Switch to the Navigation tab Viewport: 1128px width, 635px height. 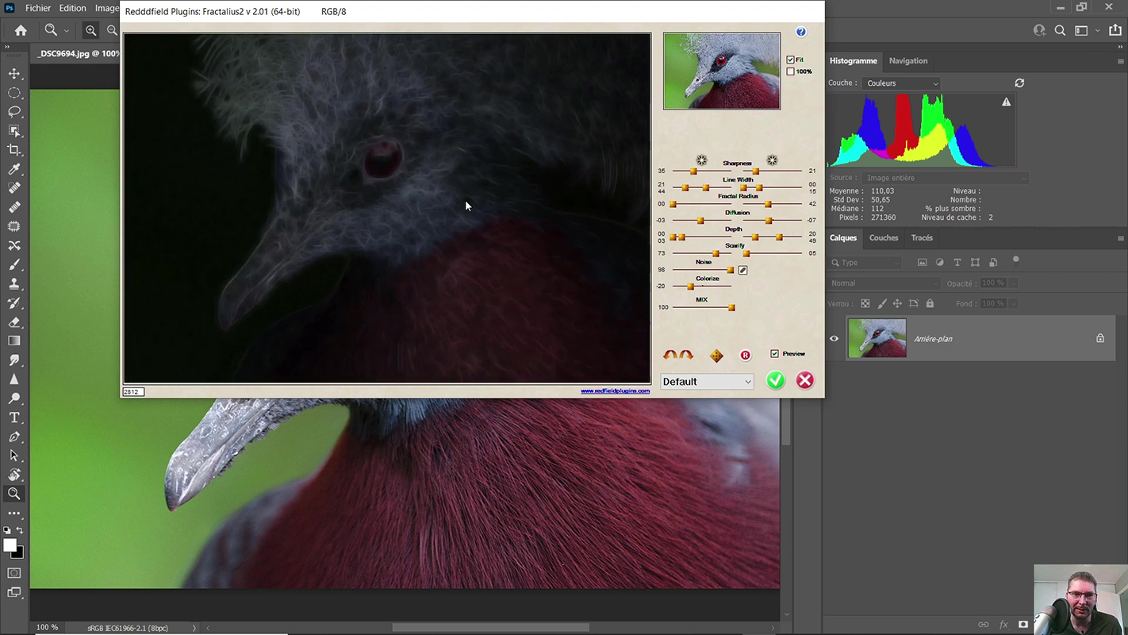pos(907,61)
